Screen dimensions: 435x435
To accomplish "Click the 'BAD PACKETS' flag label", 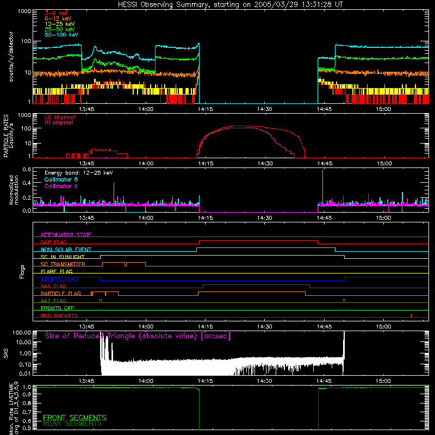I will click(59, 315).
